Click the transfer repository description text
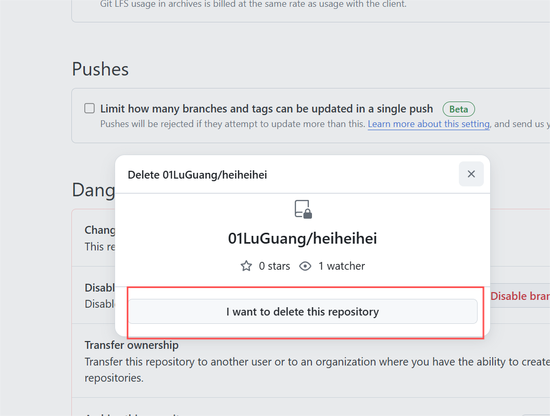The width and height of the screenshot is (550, 416). coord(317,370)
